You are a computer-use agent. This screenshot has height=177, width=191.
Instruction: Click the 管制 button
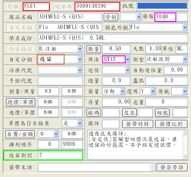[111, 17]
